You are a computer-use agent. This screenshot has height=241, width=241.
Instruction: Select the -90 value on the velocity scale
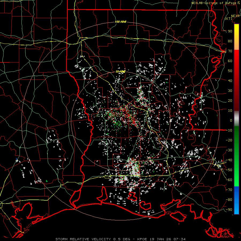point(229,210)
